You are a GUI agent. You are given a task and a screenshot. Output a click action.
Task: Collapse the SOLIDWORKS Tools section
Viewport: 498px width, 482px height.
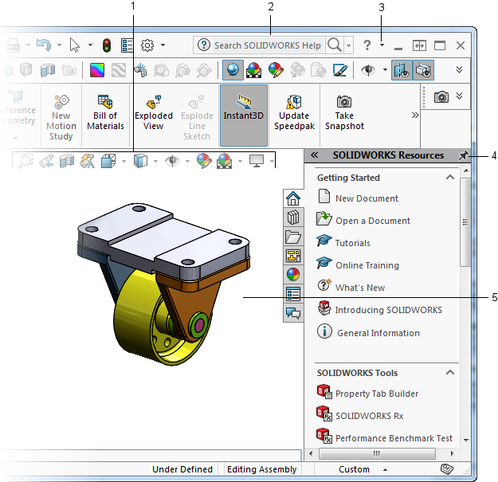(x=450, y=373)
